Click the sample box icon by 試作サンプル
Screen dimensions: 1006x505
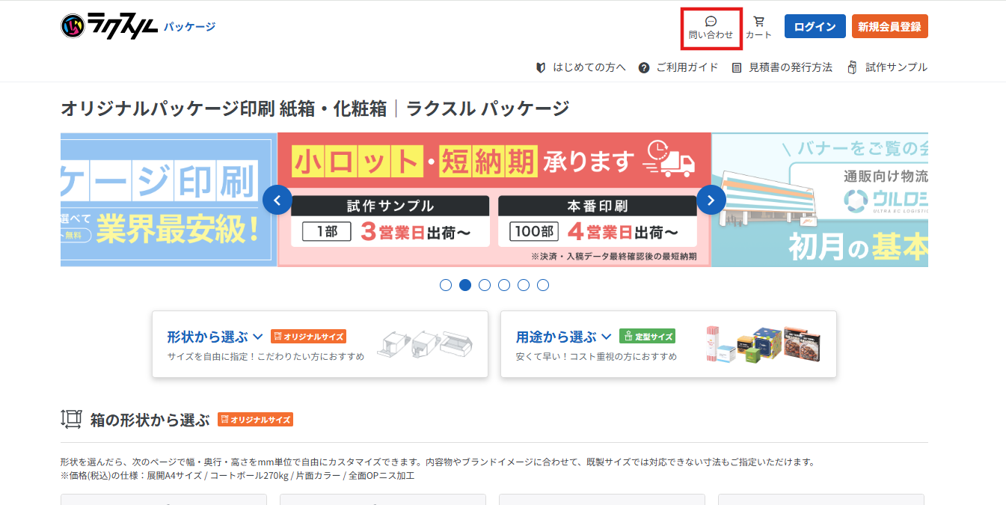(852, 67)
